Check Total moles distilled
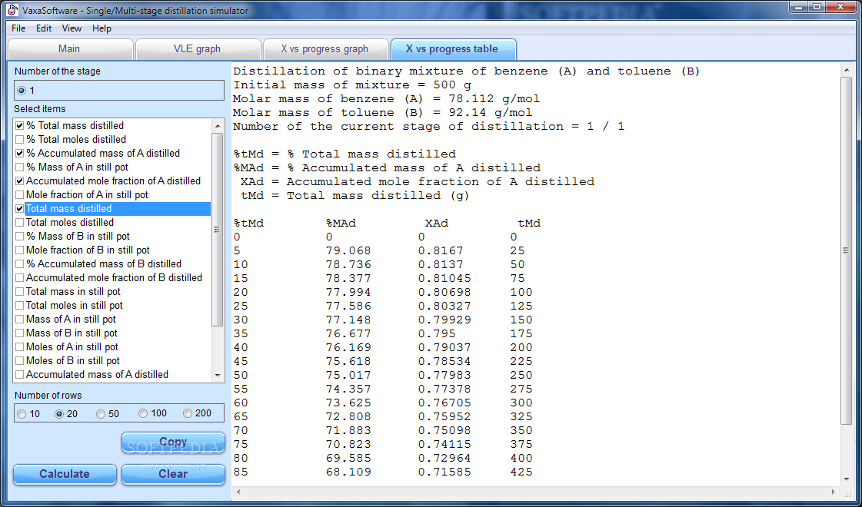 (x=20, y=223)
